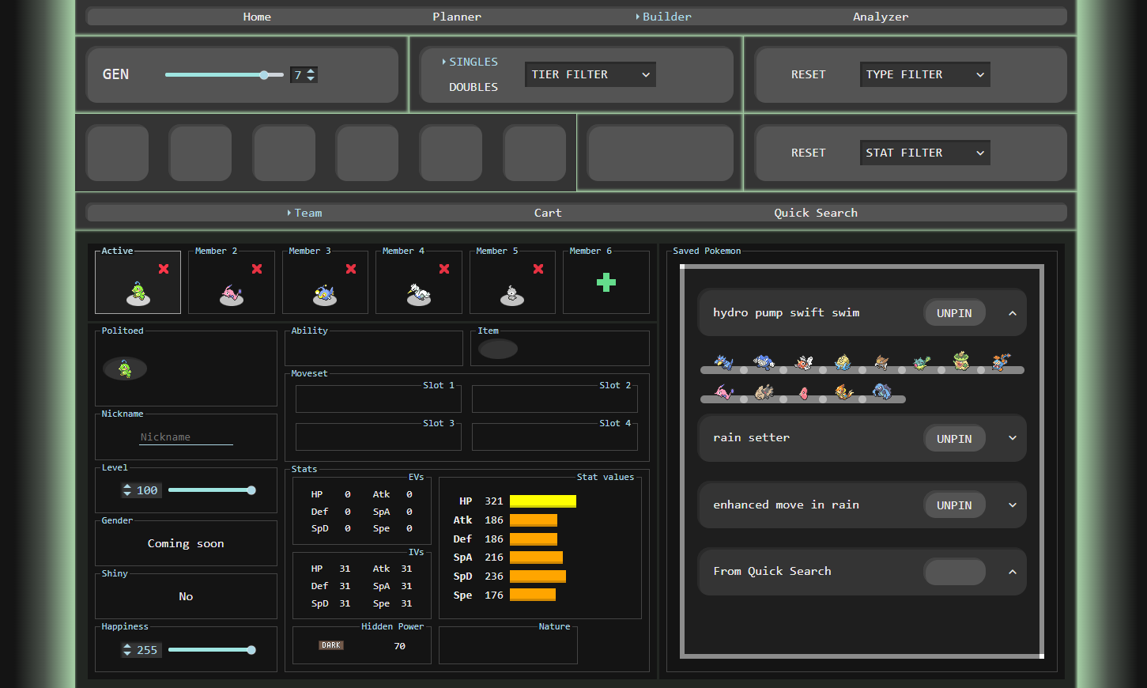Viewport: 1147px width, 688px height.
Task: Pick Kabutops from the hydro pump list
Action: coord(882,362)
